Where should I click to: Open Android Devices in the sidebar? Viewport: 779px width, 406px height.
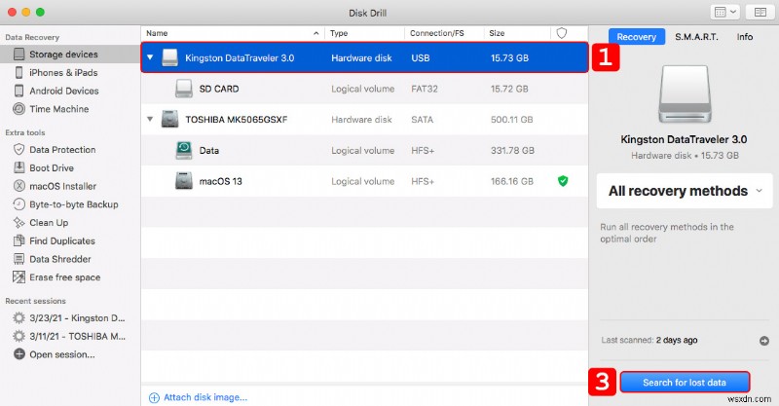coord(62,91)
